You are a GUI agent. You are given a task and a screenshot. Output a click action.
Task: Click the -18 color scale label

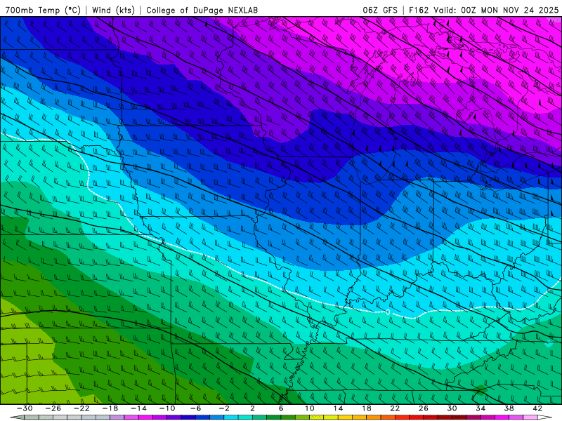click(x=110, y=408)
